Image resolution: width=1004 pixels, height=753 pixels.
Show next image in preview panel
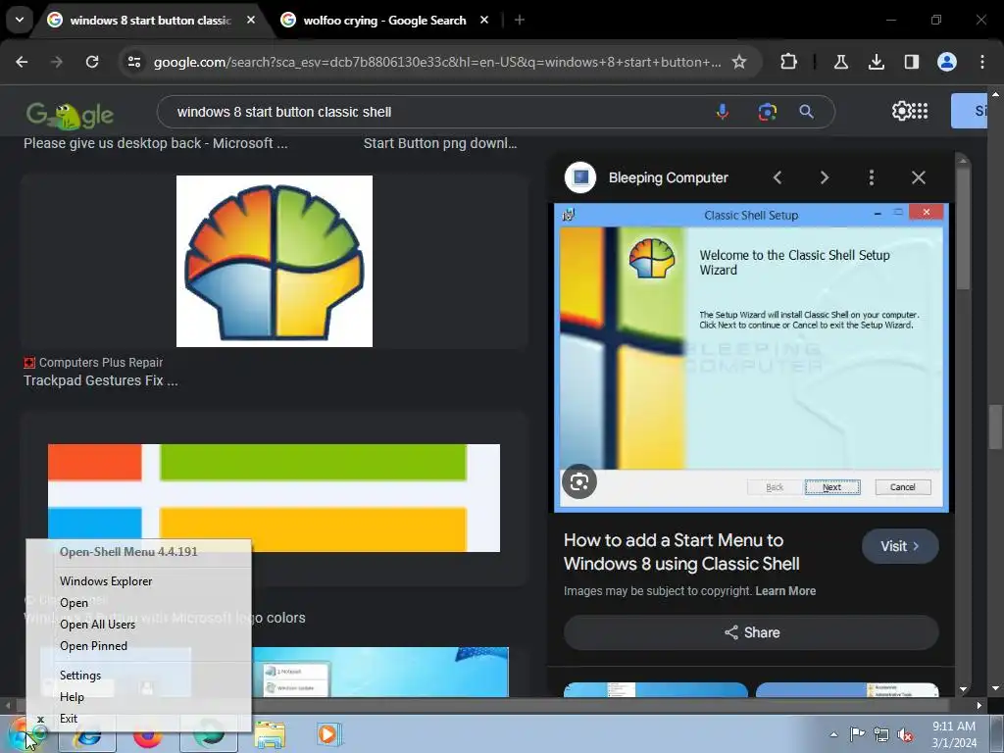(x=824, y=177)
